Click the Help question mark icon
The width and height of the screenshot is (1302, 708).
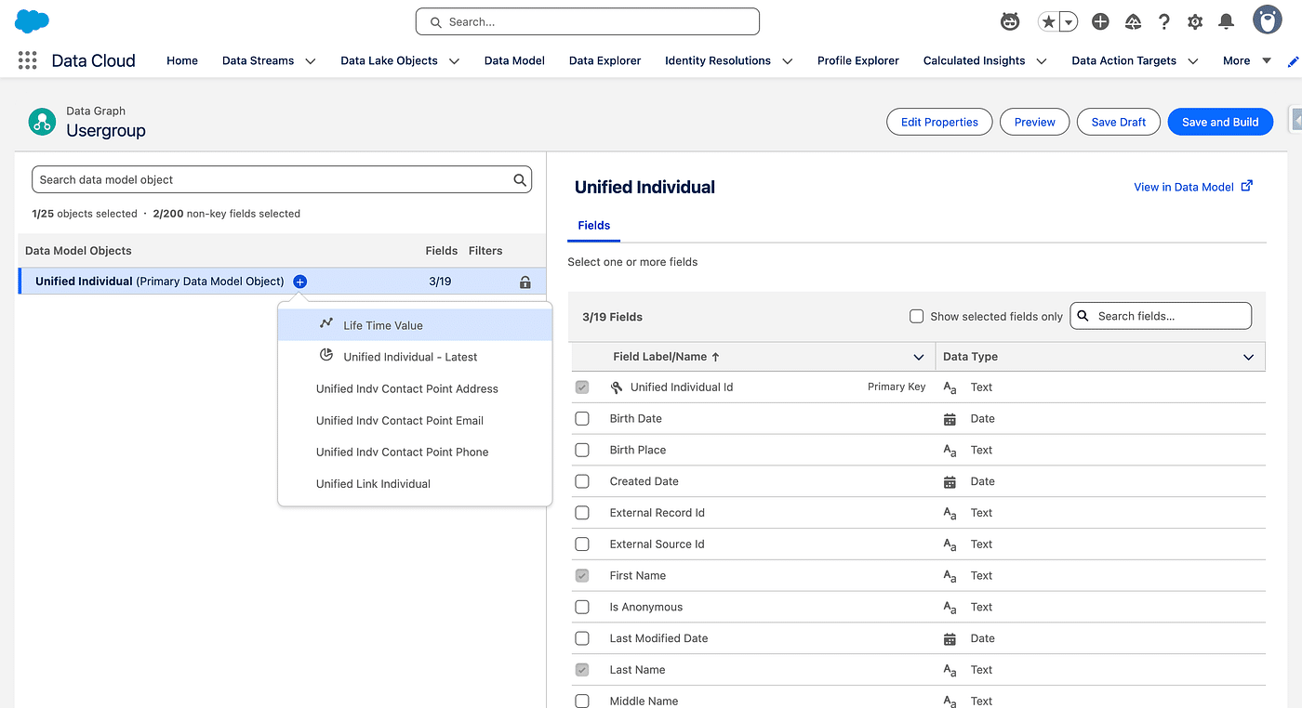pos(1163,21)
